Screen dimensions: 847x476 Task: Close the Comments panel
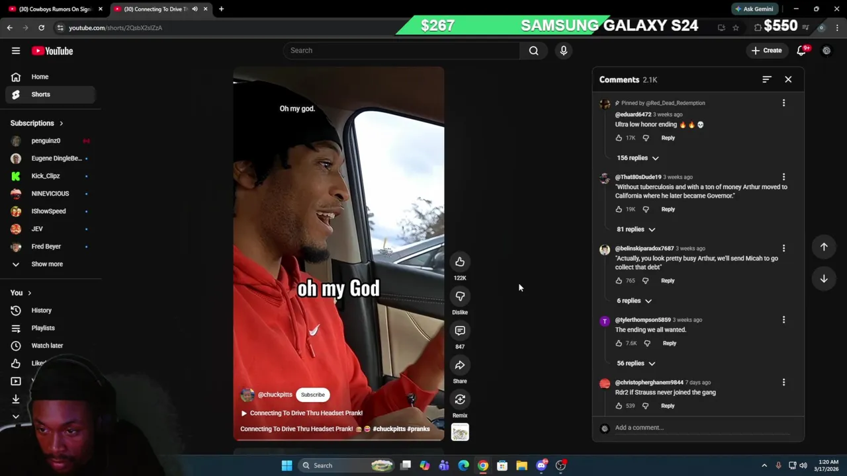pos(788,79)
